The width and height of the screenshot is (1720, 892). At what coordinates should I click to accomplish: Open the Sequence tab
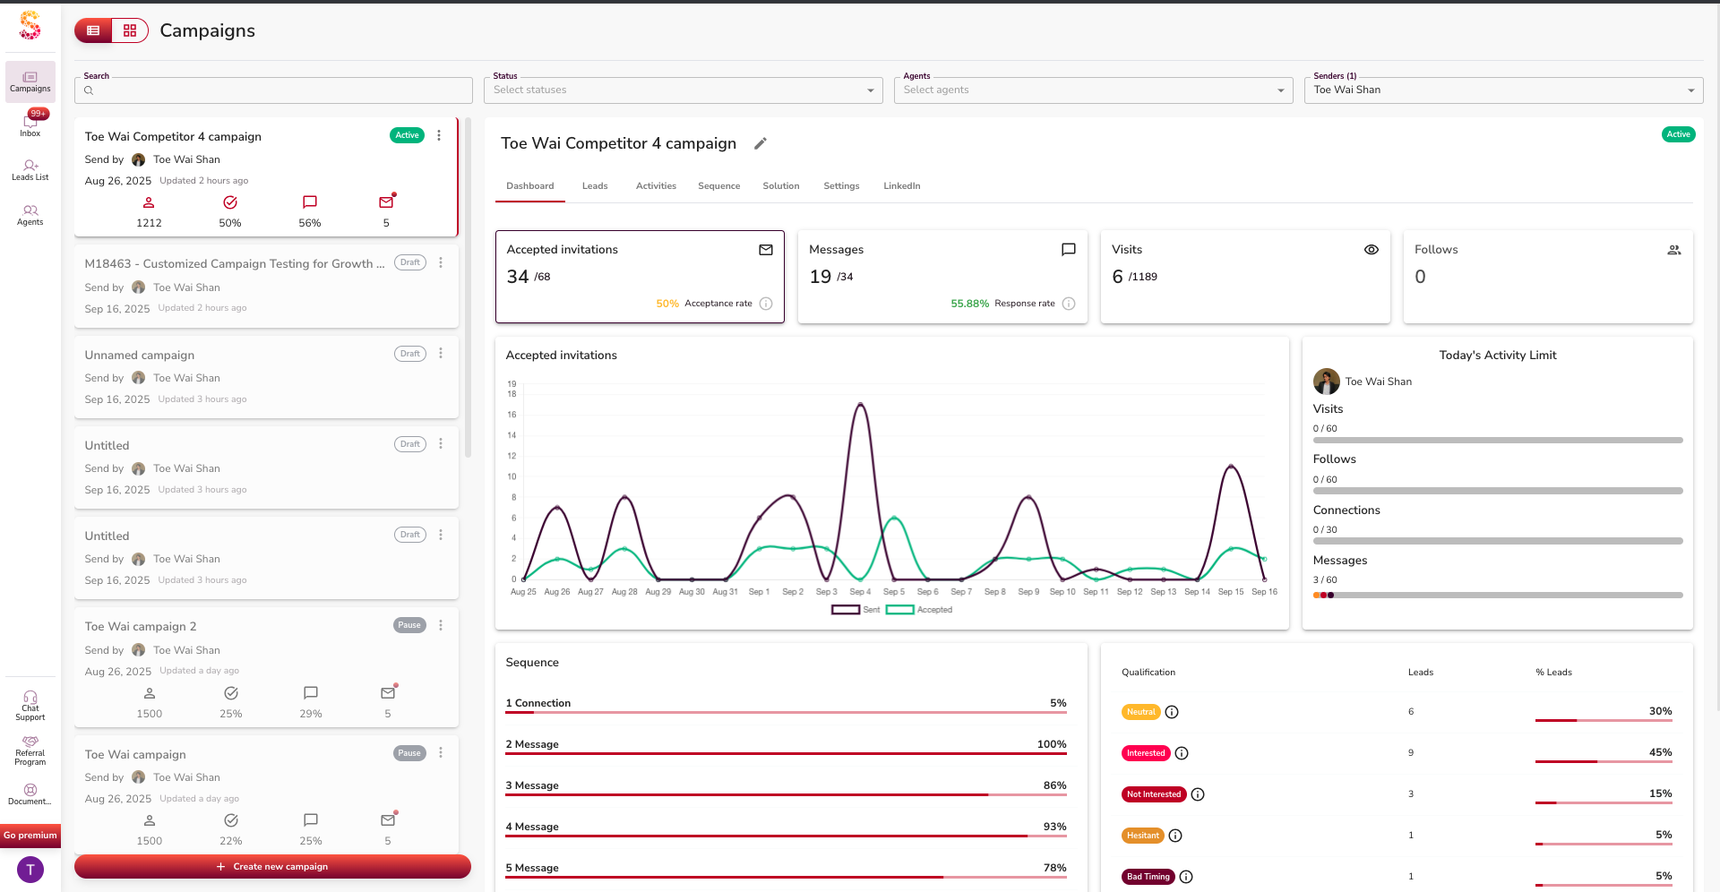click(x=718, y=186)
